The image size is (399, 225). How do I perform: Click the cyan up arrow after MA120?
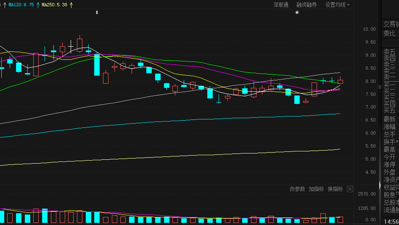38,4
